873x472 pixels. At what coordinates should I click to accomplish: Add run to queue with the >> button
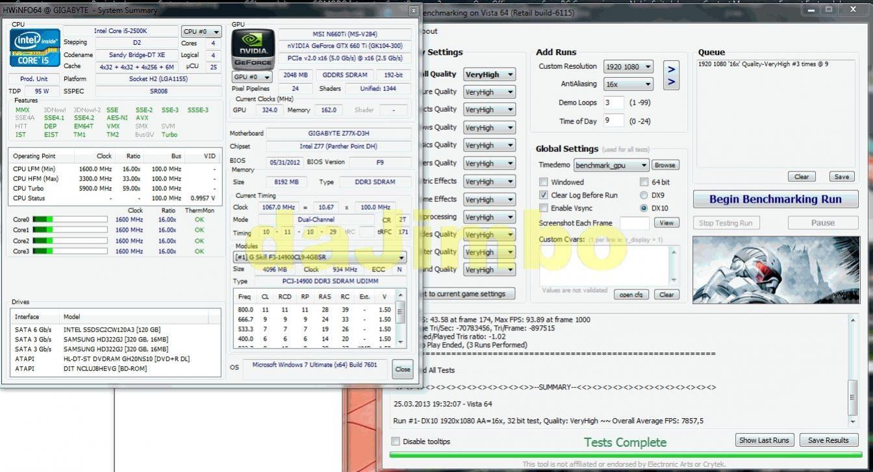point(671,75)
